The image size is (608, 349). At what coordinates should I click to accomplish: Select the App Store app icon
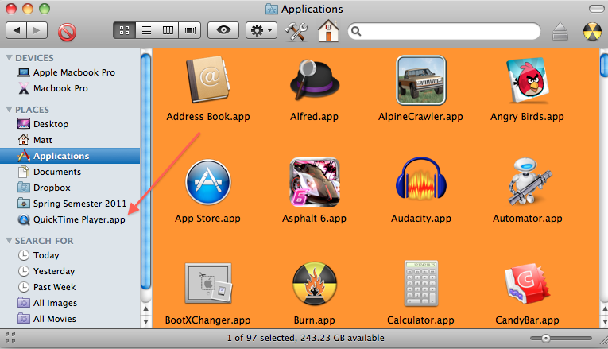point(208,182)
